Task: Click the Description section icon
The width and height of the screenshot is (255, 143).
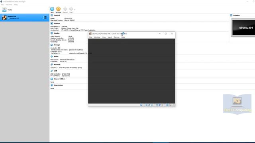Action: point(51,85)
